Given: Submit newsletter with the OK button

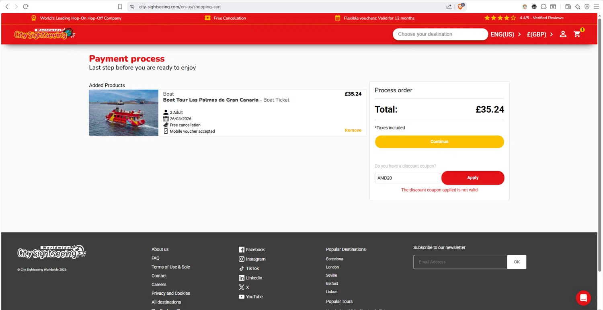Looking at the screenshot, I should [517, 262].
